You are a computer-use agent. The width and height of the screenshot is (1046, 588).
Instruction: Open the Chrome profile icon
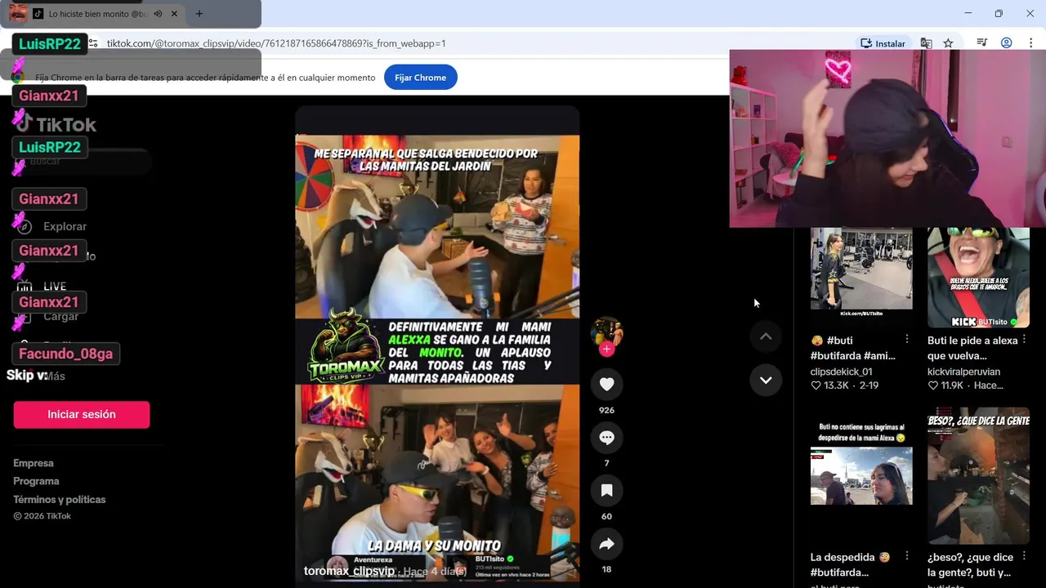(x=1007, y=43)
